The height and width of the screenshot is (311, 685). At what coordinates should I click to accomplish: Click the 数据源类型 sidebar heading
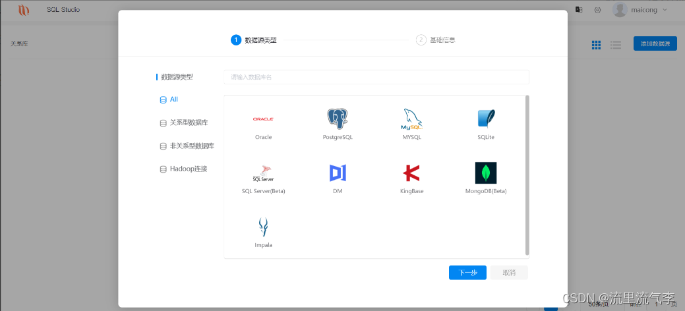[177, 77]
